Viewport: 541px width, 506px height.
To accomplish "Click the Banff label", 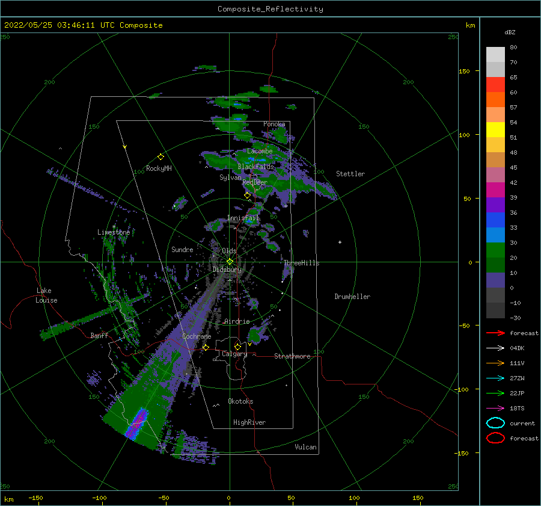I will point(99,335).
